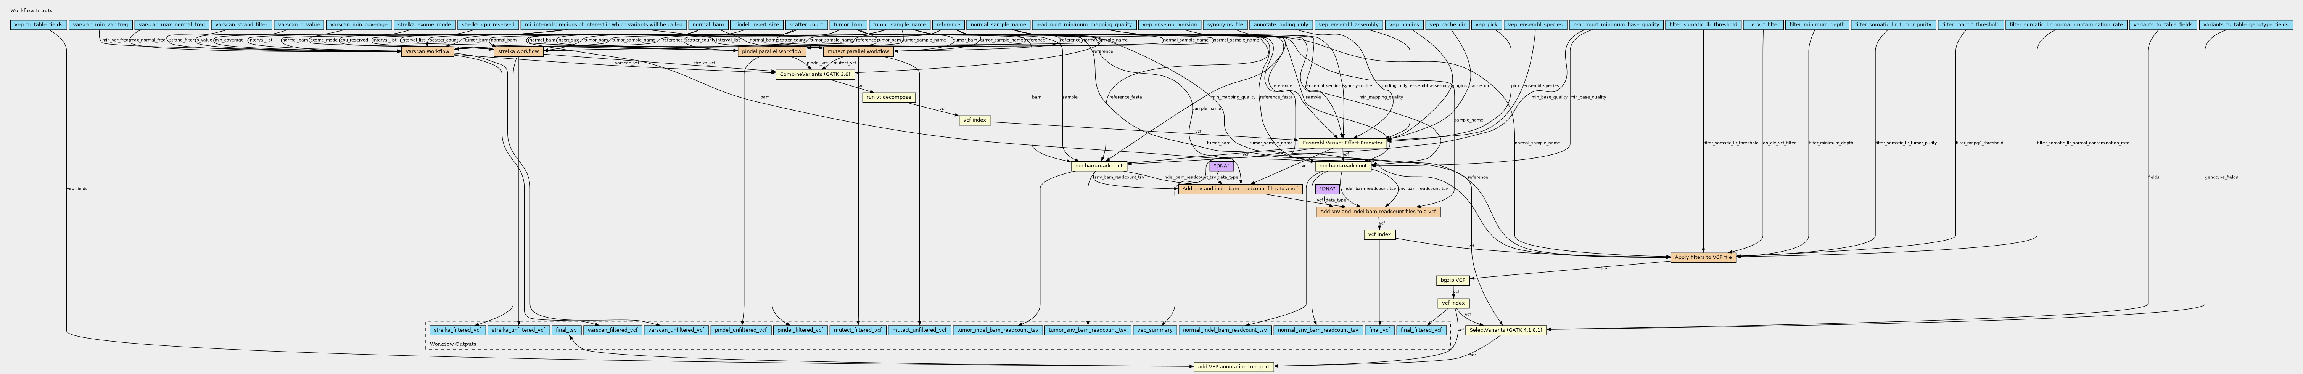The height and width of the screenshot is (374, 2303).
Task: Select the strelka_filtered_vcf output node
Action: coord(457,330)
